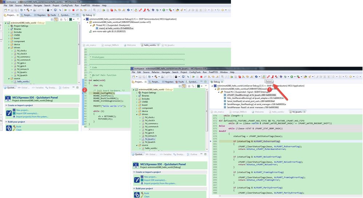Open the Help menu in back window
The image size is (363, 198).
tap(104, 5)
